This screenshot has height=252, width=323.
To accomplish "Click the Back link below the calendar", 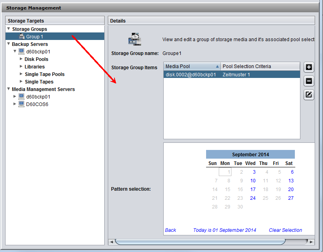I will point(170,230).
